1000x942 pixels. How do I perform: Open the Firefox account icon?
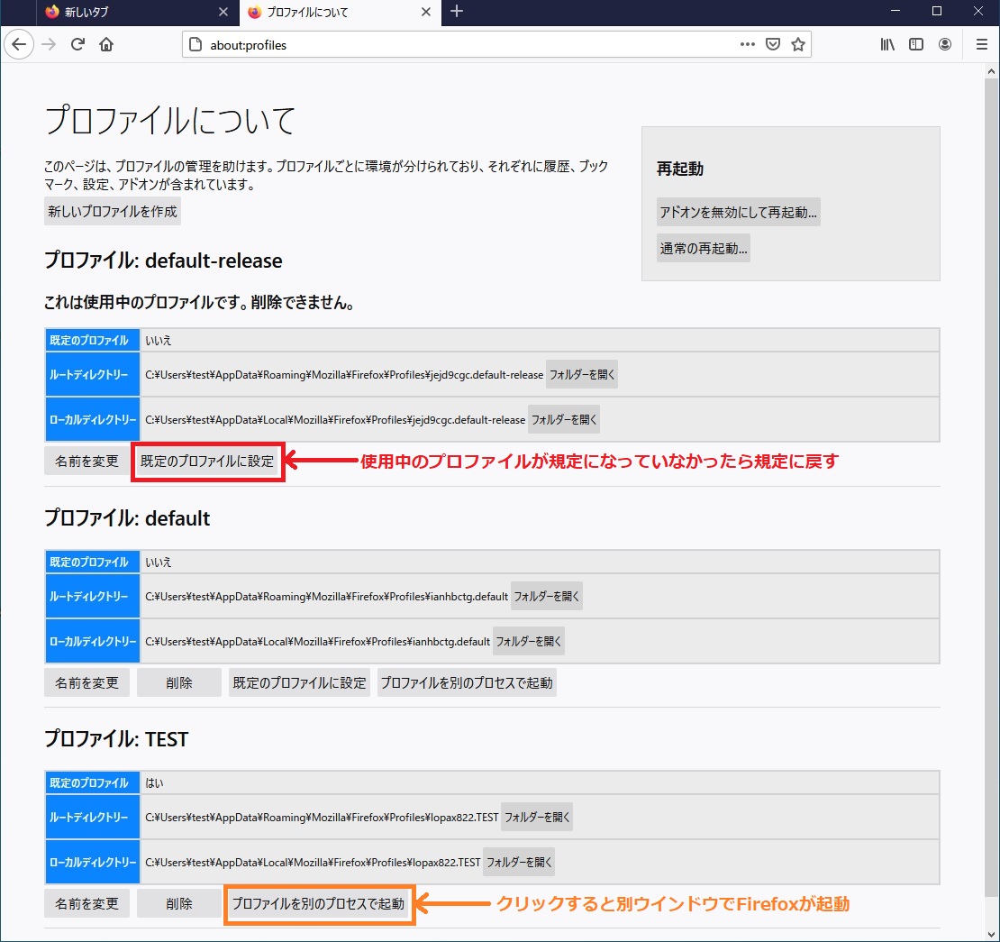(945, 44)
